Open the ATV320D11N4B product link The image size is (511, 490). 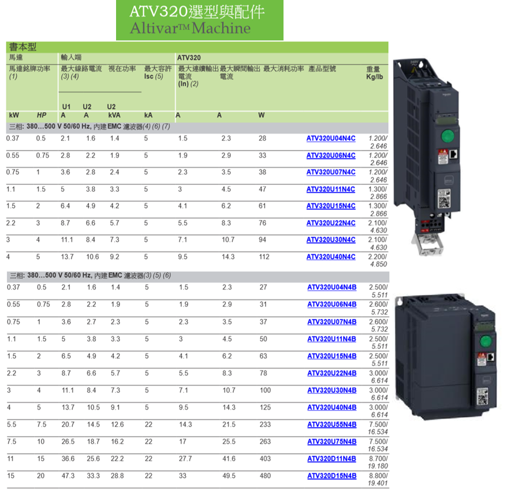point(332,459)
